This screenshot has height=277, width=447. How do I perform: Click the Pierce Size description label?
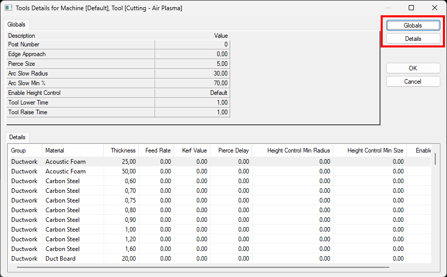point(21,64)
